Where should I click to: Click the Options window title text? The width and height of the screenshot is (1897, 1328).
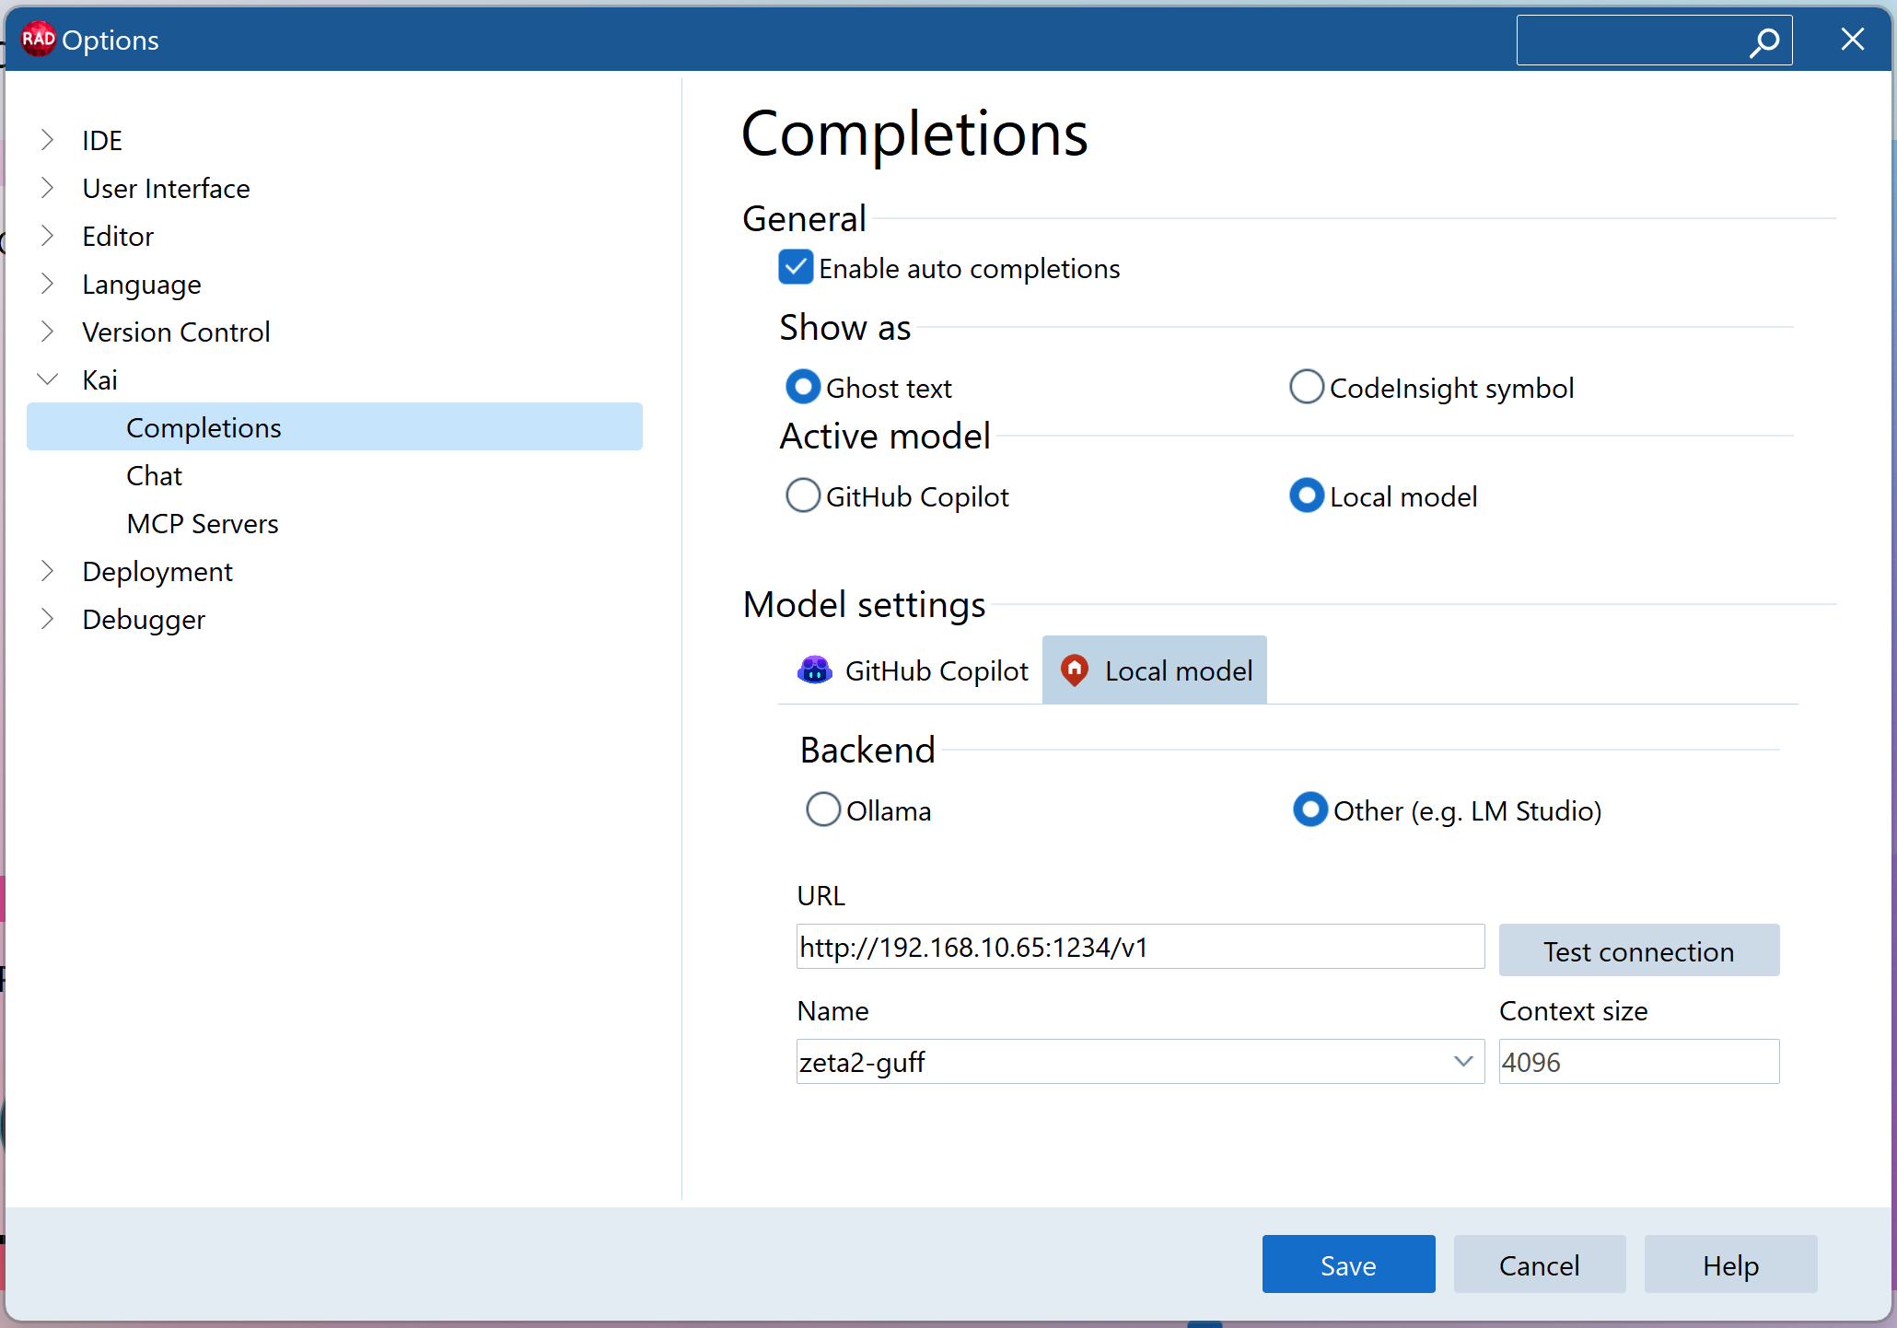(111, 40)
